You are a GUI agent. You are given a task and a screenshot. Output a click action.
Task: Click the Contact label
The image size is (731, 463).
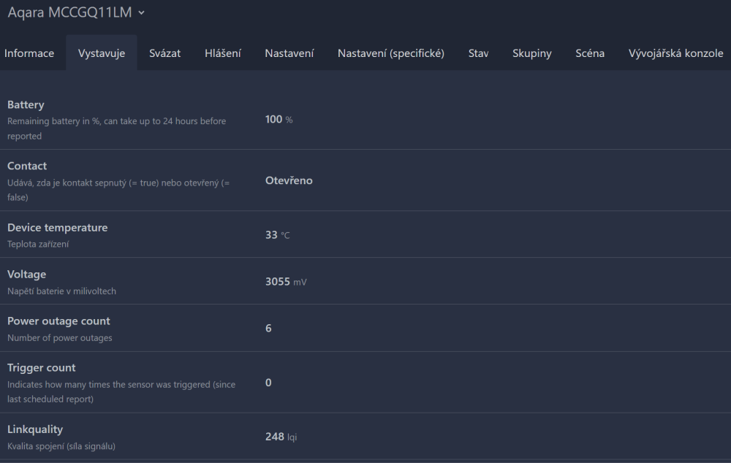(27, 166)
